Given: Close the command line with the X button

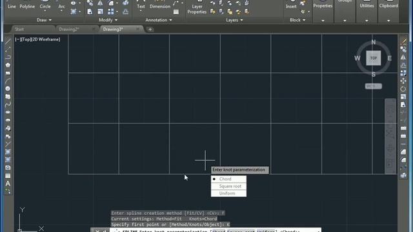Looking at the screenshot, I should click(97, 231).
